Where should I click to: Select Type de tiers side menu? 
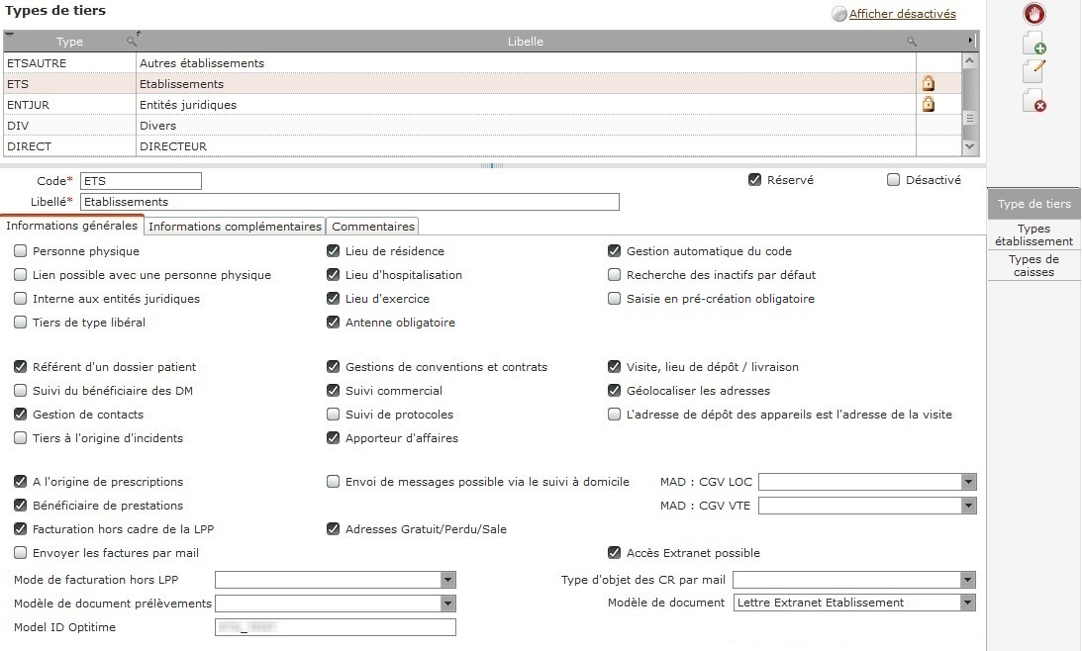point(1033,204)
